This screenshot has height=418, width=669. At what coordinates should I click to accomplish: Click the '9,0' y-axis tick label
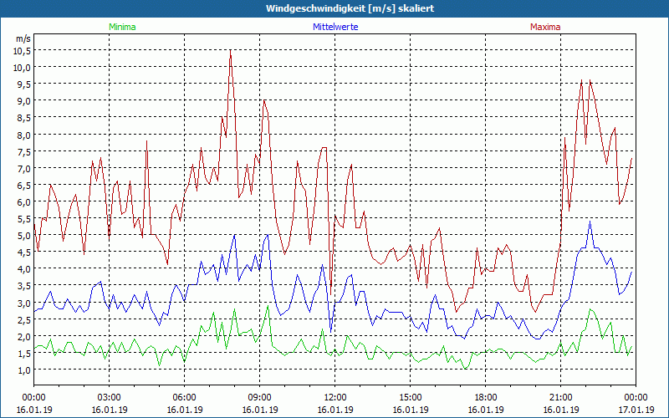pos(24,100)
